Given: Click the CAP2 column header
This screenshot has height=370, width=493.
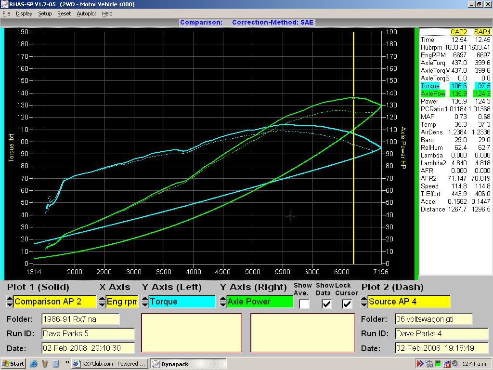Looking at the screenshot, I should click(x=458, y=32).
